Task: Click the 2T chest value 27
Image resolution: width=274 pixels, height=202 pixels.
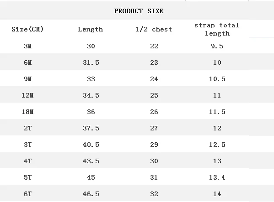Action: (x=154, y=128)
